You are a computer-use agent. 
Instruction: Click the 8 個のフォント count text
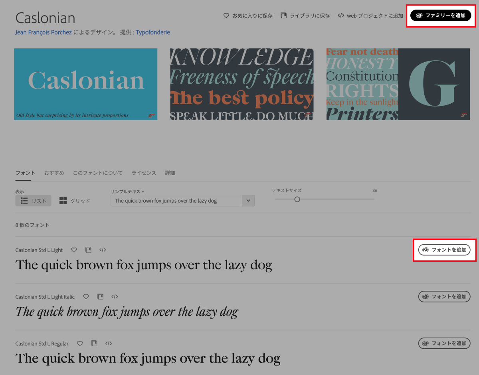(32, 225)
